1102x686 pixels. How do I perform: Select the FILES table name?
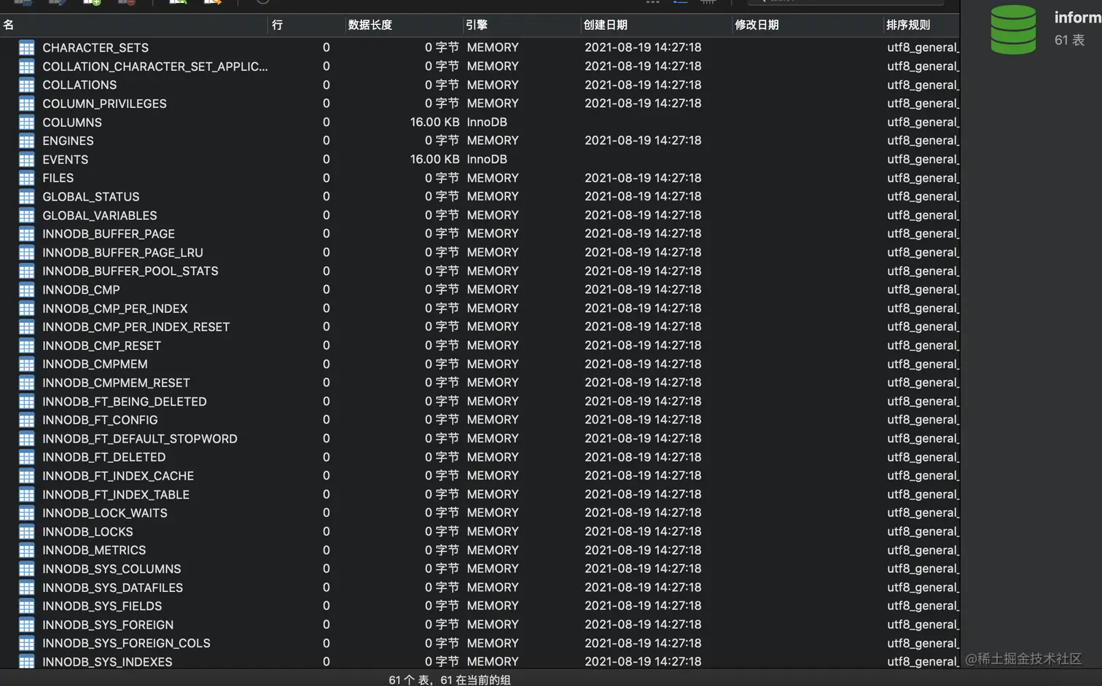pos(58,178)
